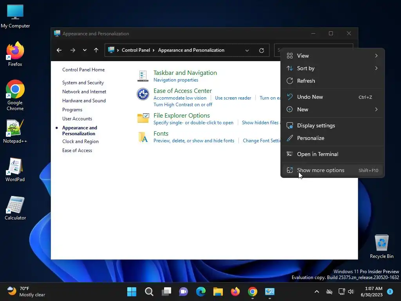
Task: Launch Microsoft Edge from the taskbar
Action: pos(201,292)
